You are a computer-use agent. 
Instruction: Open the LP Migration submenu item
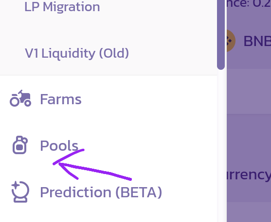click(62, 7)
